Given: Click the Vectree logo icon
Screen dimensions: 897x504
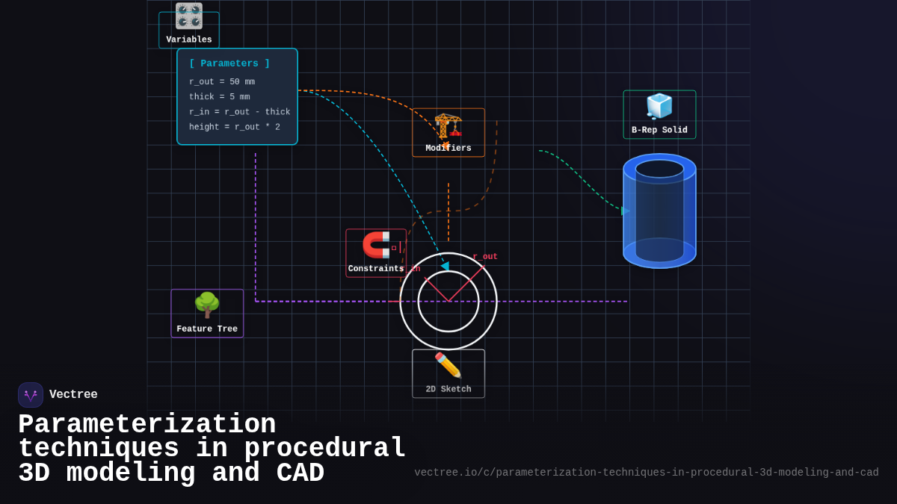Looking at the screenshot, I should (x=30, y=394).
